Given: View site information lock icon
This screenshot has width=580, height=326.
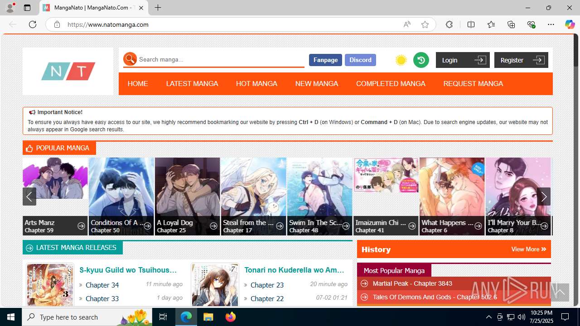Looking at the screenshot, I should pyautogui.click(x=57, y=24).
